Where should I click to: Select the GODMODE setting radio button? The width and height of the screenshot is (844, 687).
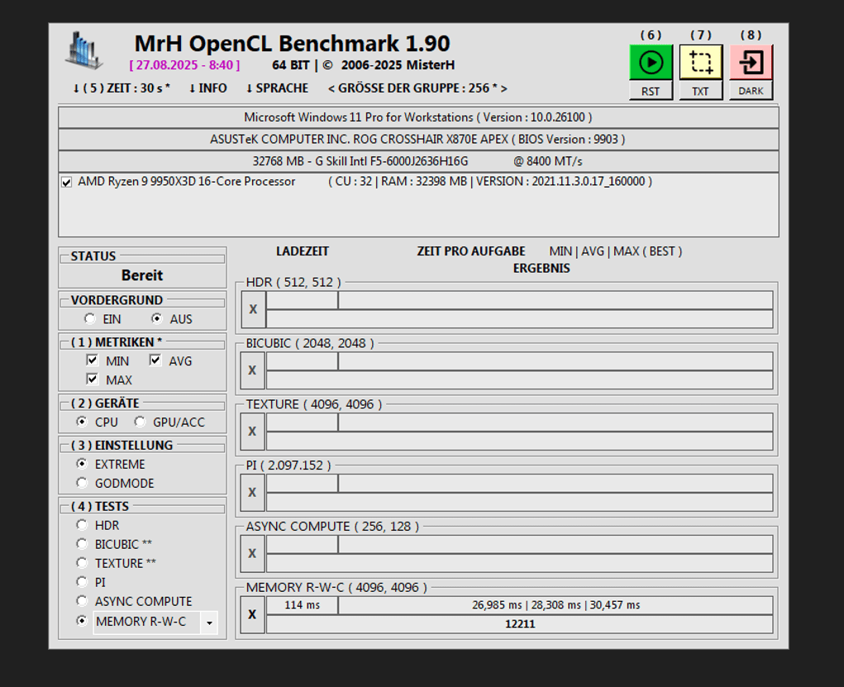tap(81, 483)
